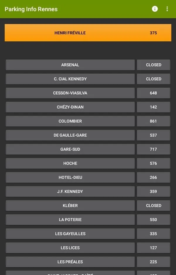The width and height of the screenshot is (176, 275).
Task: Select the highlighted HENRI FRÉVILLE banner
Action: click(x=88, y=33)
